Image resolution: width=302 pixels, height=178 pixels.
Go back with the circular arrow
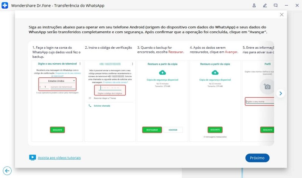(x=7, y=171)
